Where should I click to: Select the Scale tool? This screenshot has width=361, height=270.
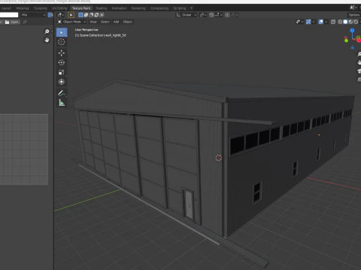(62, 72)
